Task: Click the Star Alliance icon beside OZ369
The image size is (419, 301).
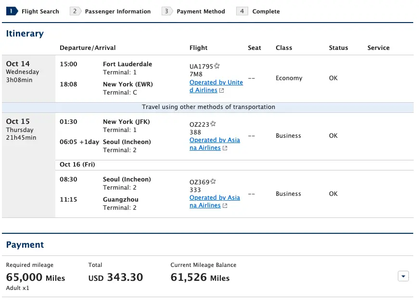Action: point(213,181)
